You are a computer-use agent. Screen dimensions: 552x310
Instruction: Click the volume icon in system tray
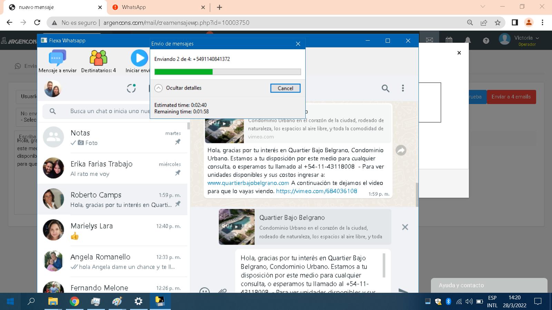pos(469,301)
